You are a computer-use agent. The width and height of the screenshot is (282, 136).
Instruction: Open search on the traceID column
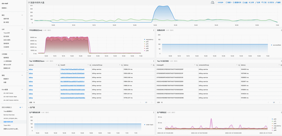[x=90, y=65]
